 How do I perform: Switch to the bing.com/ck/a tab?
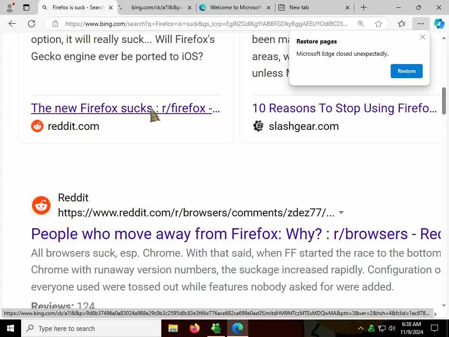pyautogui.click(x=156, y=7)
